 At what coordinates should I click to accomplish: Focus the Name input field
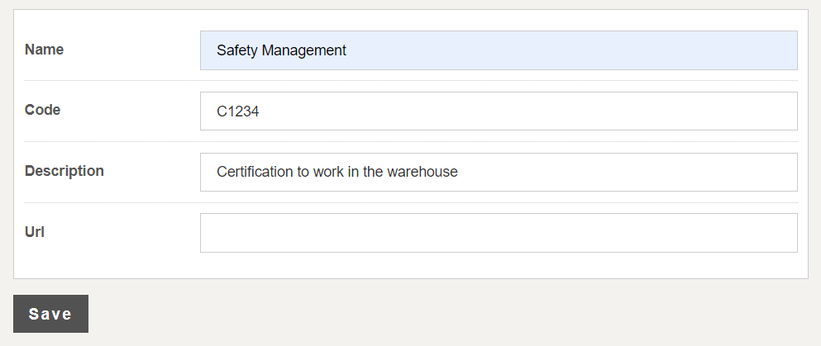(498, 50)
